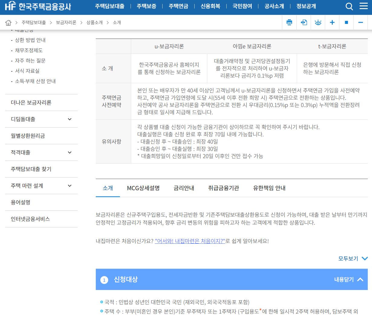
Task: Click the document preview icon beside print
Action: click(304, 22)
